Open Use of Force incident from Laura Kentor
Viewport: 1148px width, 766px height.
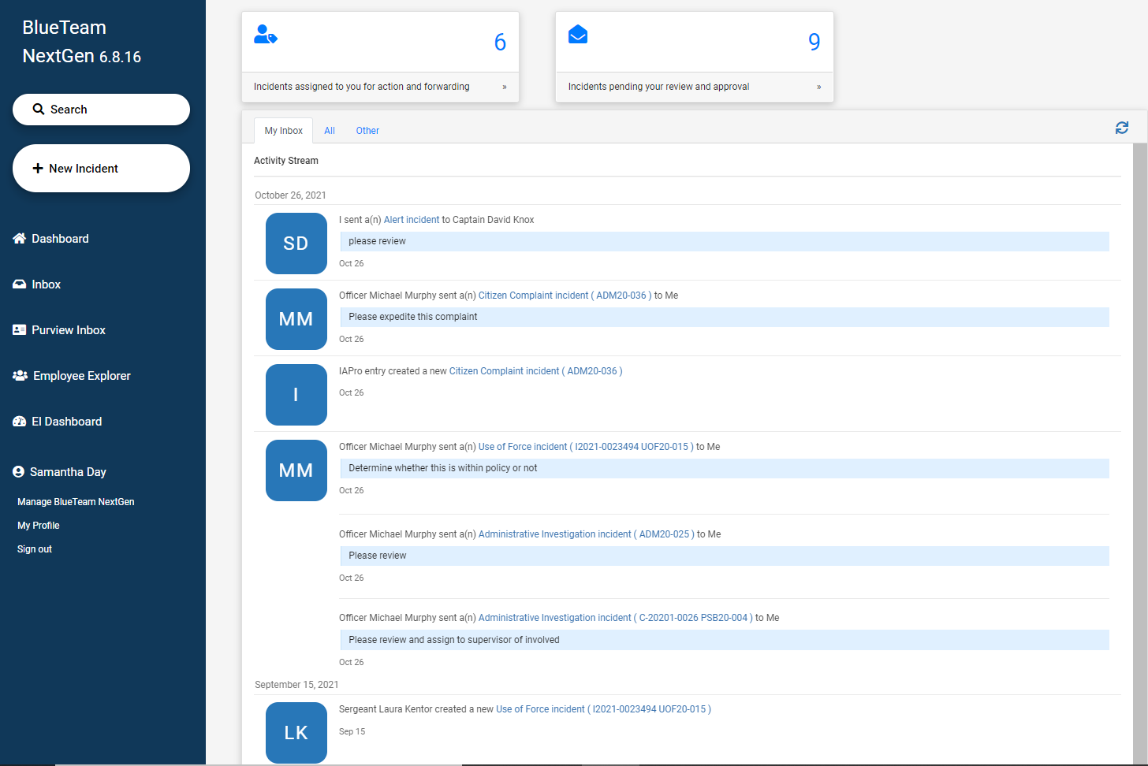coord(603,709)
